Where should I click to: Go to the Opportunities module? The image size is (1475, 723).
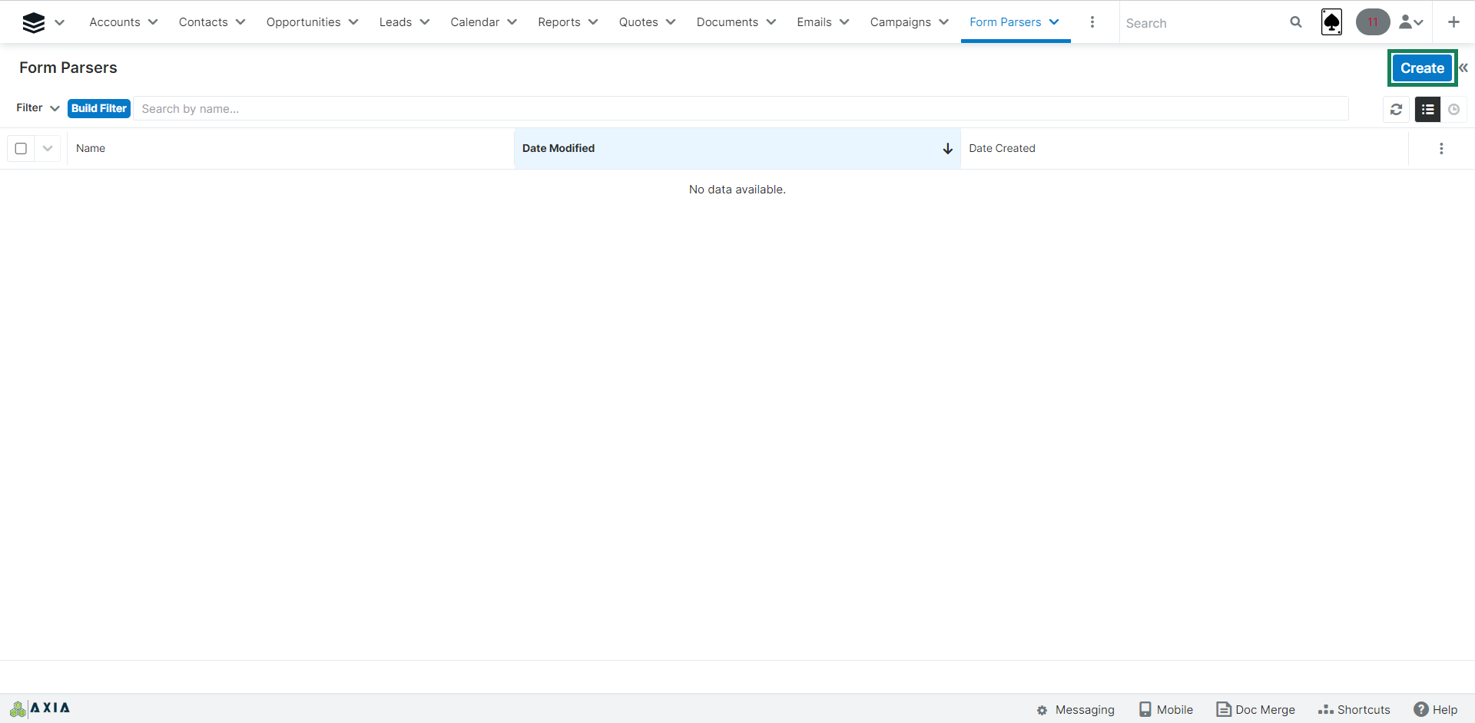pos(303,22)
